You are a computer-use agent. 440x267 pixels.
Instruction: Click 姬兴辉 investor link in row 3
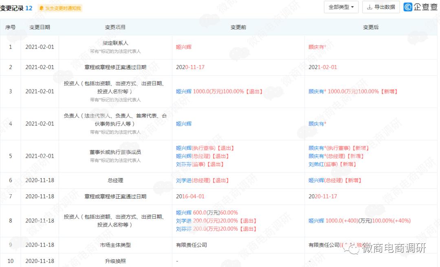(184, 91)
